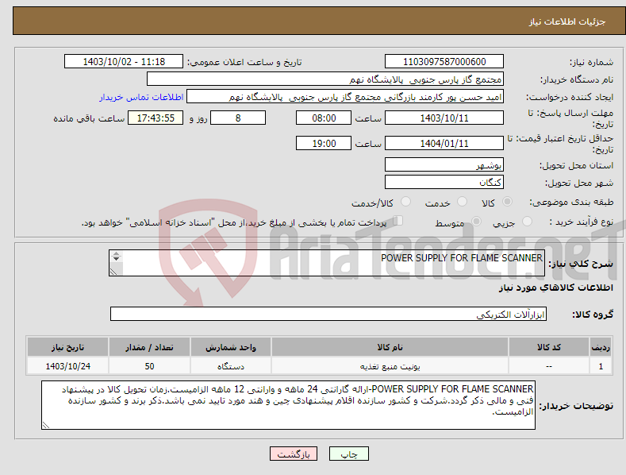Click the شماره نیاز number field
The image size is (626, 475).
click(x=444, y=62)
